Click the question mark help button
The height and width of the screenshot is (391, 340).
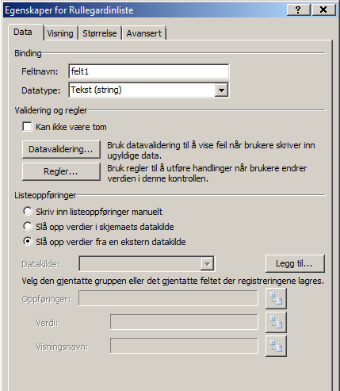coord(298,10)
